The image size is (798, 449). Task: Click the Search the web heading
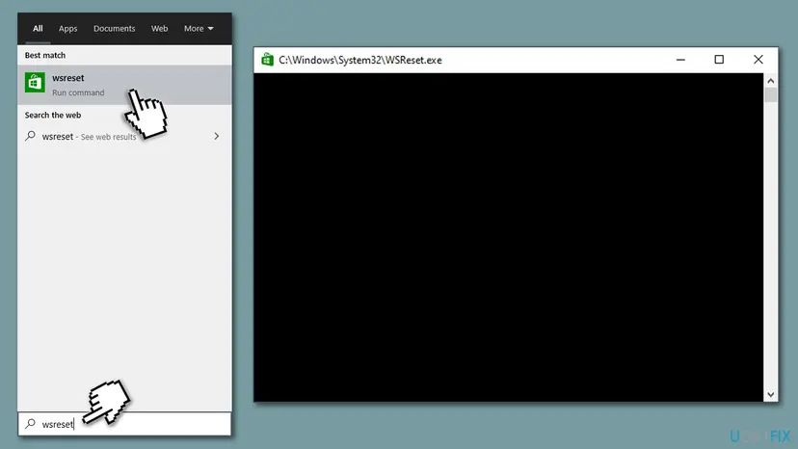click(x=53, y=115)
